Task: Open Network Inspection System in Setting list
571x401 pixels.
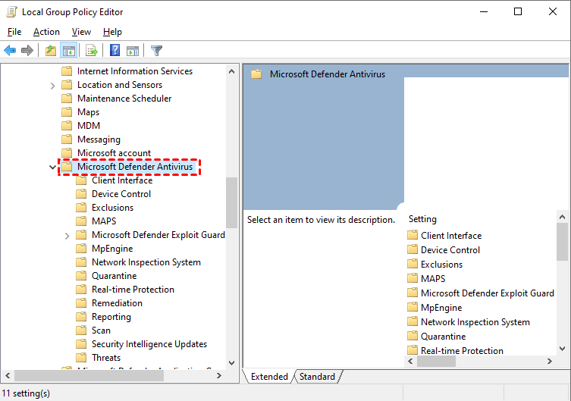Action: (x=475, y=322)
